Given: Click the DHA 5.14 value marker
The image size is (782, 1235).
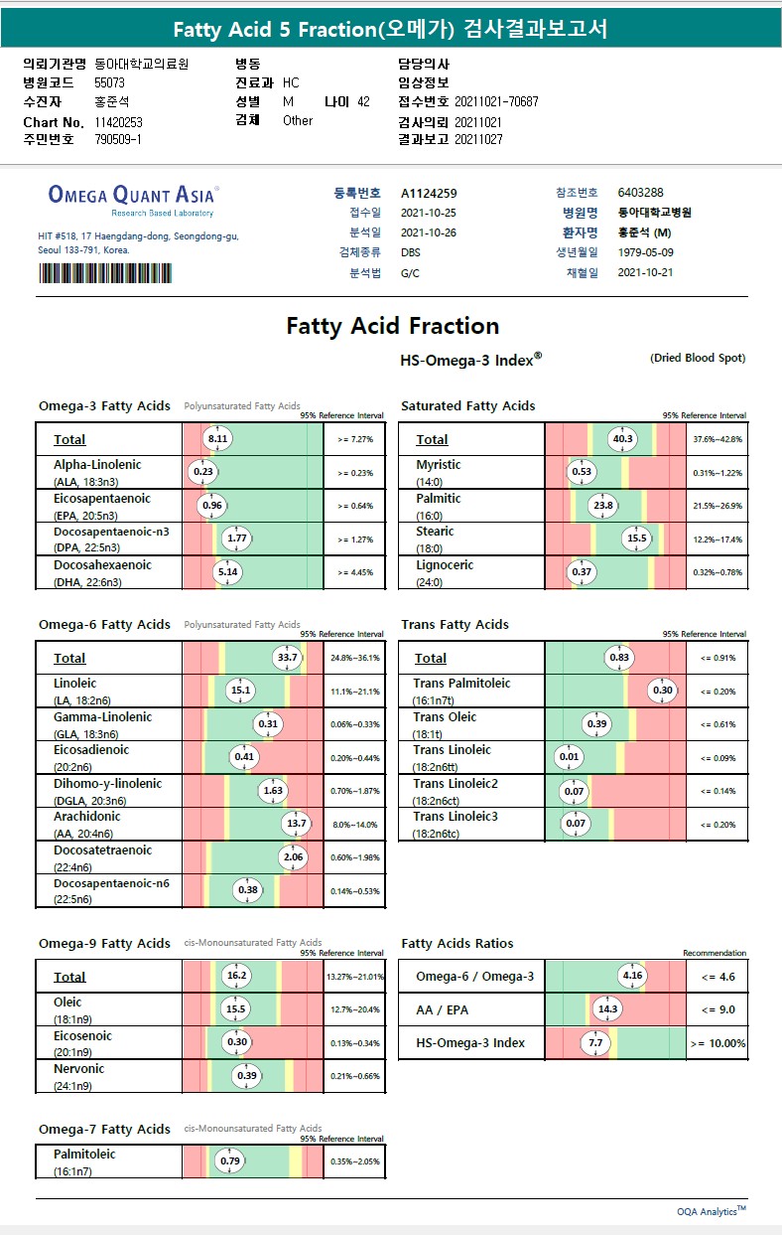Looking at the screenshot, I should click(228, 572).
